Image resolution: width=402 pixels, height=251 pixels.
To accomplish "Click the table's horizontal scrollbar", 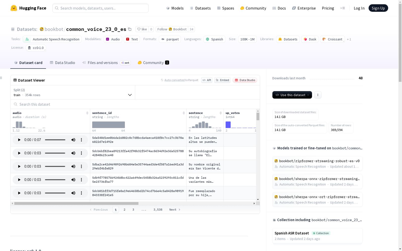I will [x=76, y=203].
